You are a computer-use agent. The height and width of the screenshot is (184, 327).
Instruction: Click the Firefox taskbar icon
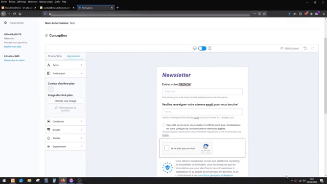63,180
